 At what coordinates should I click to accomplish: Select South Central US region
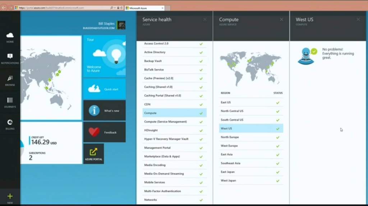(251, 120)
